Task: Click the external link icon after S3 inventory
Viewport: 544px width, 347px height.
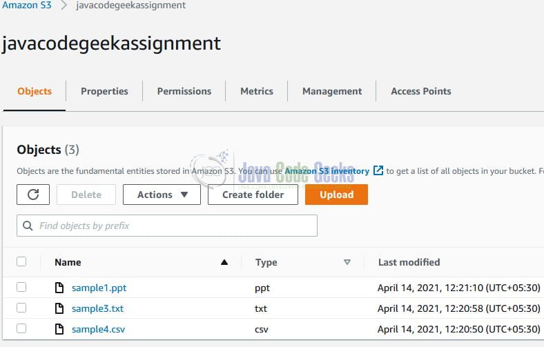Action: [x=378, y=170]
